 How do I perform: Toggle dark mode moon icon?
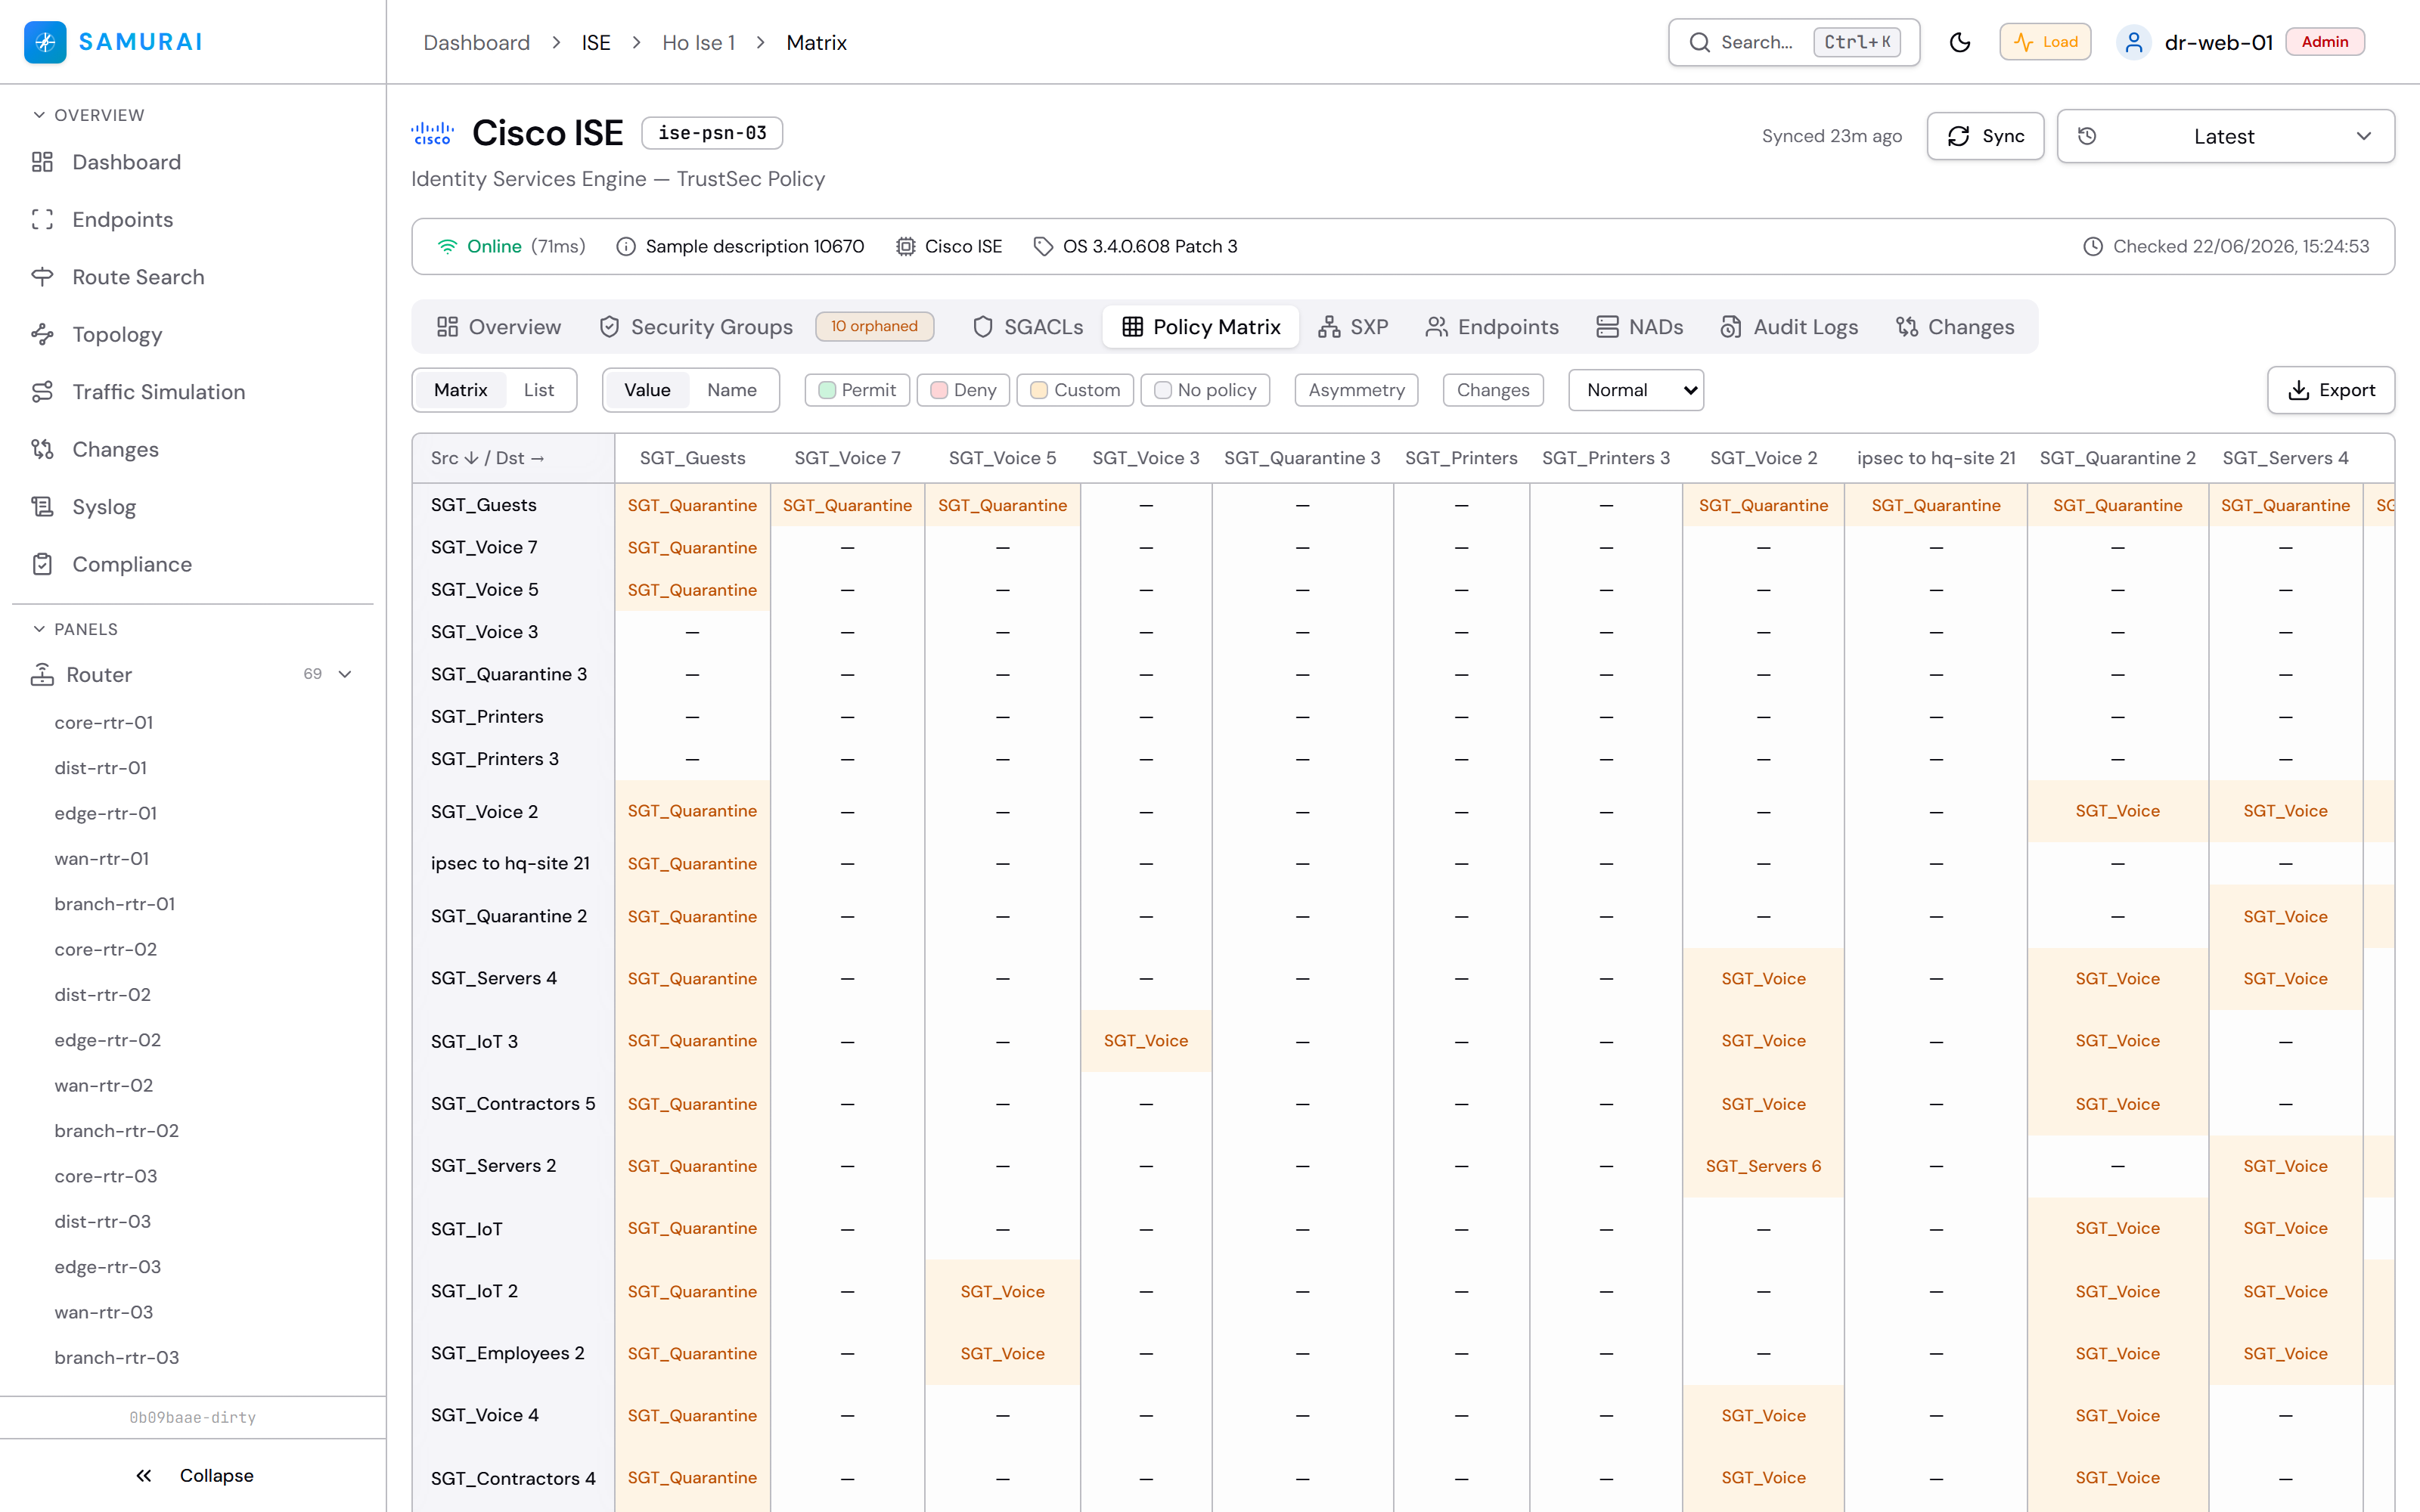[1960, 42]
